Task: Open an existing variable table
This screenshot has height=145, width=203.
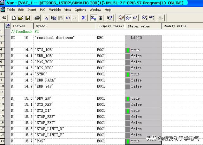Action: (x=21, y=18)
